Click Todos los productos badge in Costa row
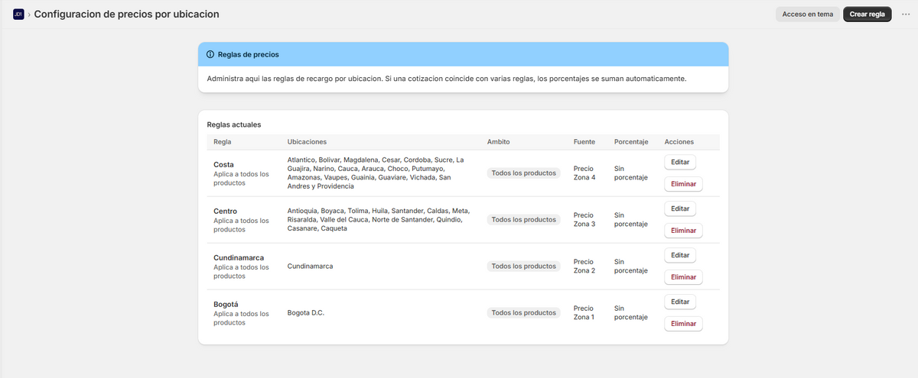 524,173
